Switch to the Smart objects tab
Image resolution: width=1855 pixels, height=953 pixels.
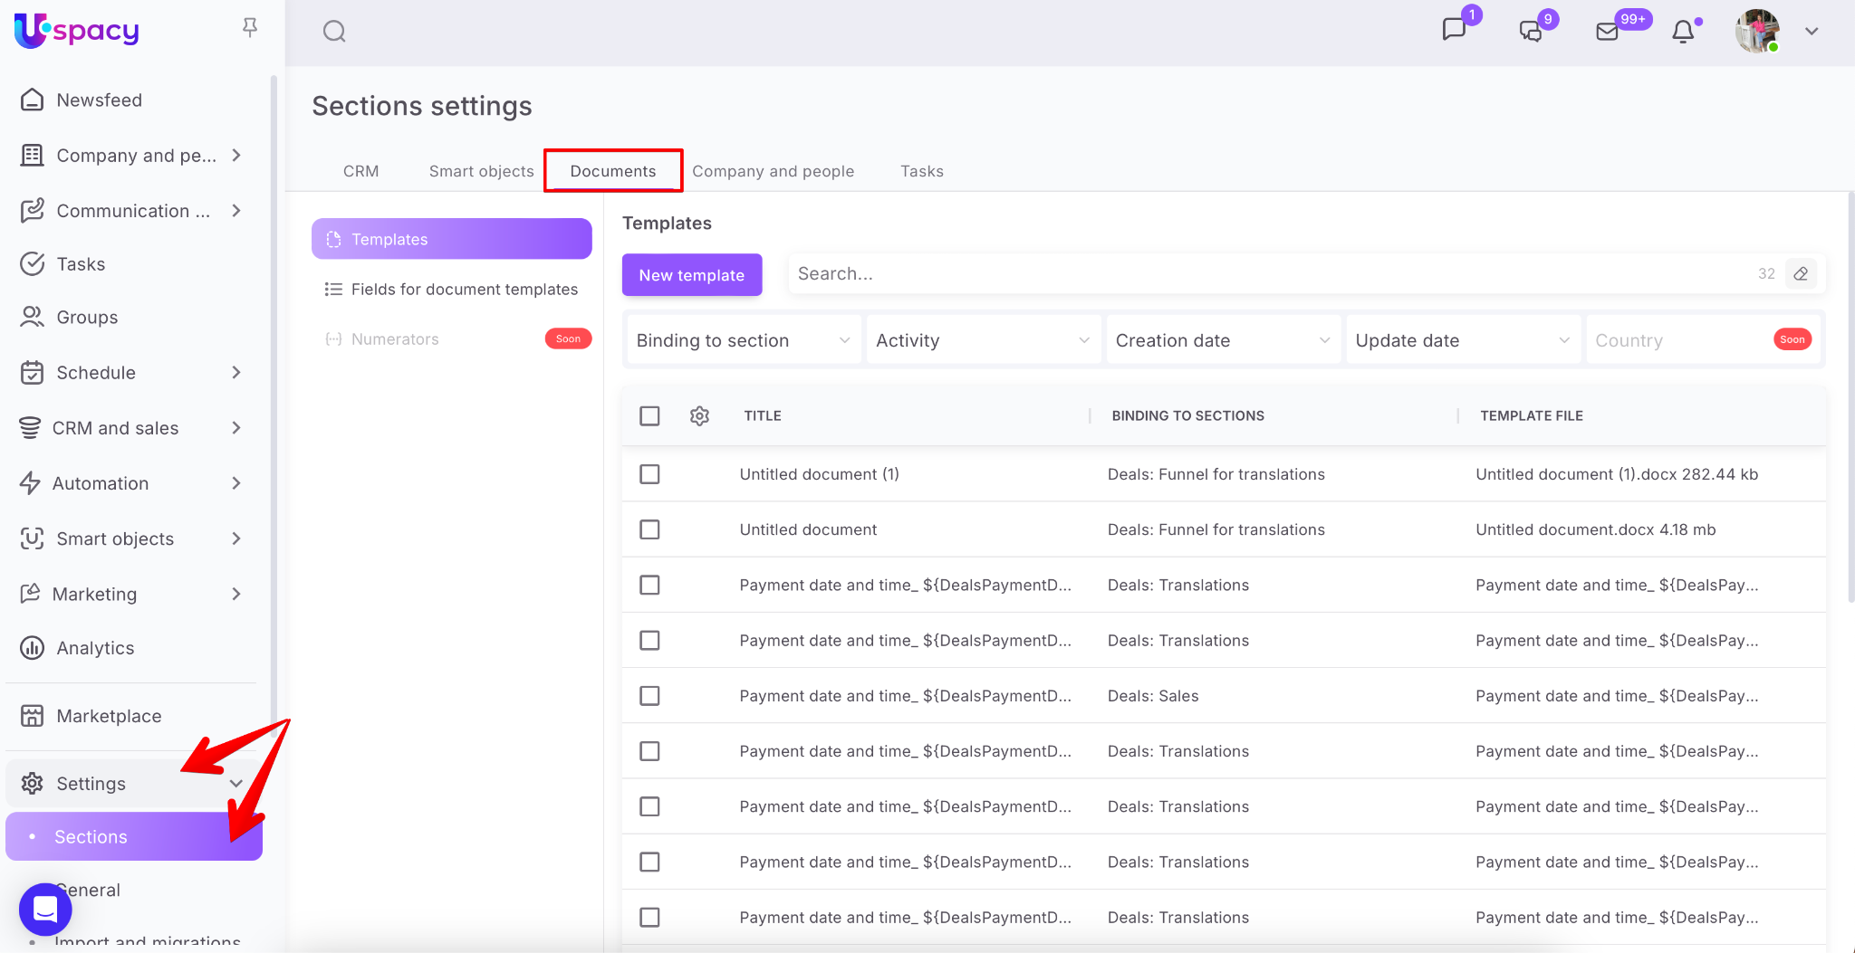[x=481, y=171]
